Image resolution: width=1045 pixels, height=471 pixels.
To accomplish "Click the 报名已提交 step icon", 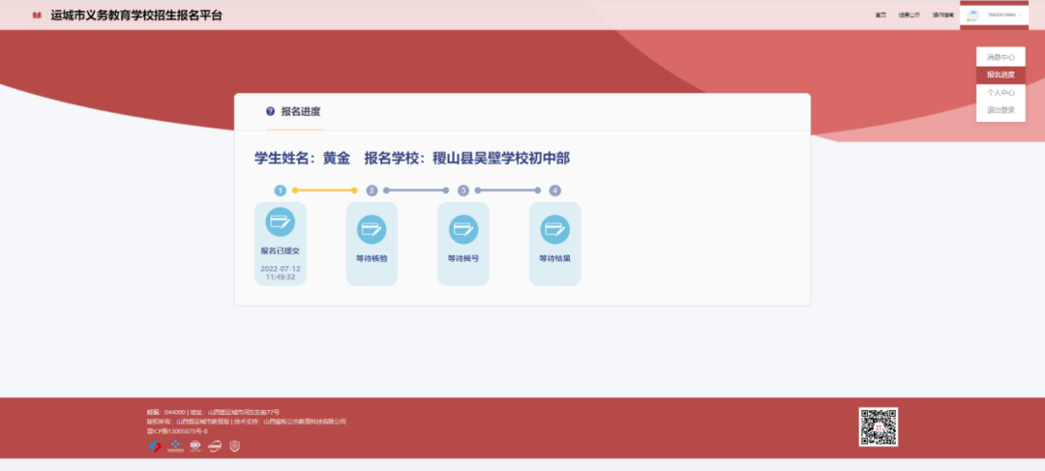I will pyautogui.click(x=280, y=222).
